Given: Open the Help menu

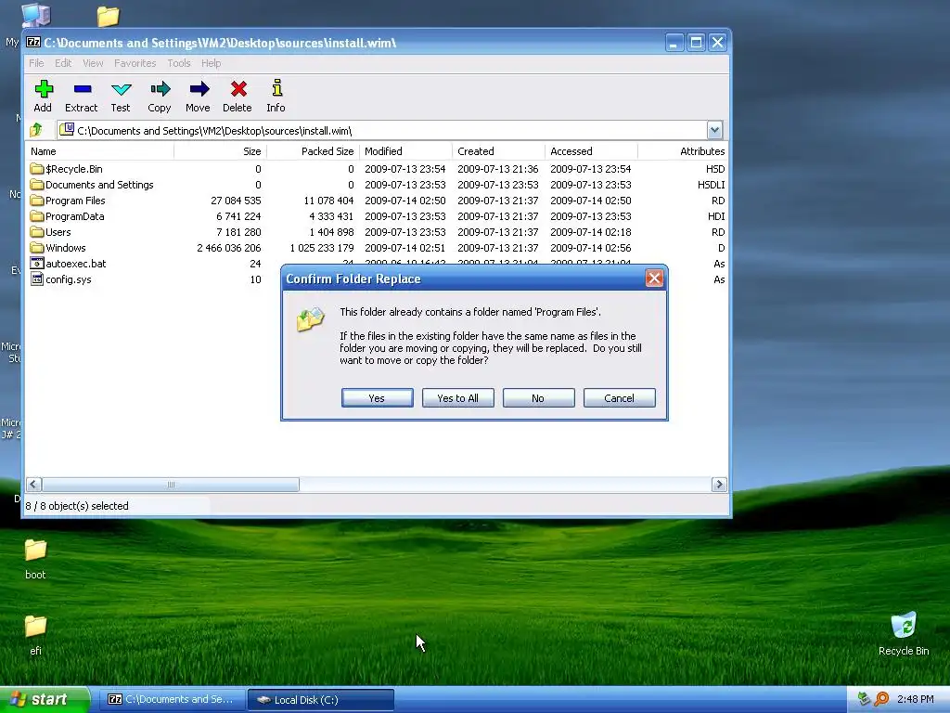Looking at the screenshot, I should click(x=211, y=63).
